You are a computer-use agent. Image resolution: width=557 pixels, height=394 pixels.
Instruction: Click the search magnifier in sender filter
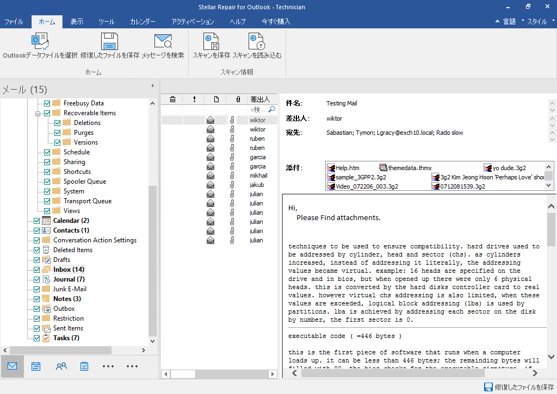click(x=272, y=109)
